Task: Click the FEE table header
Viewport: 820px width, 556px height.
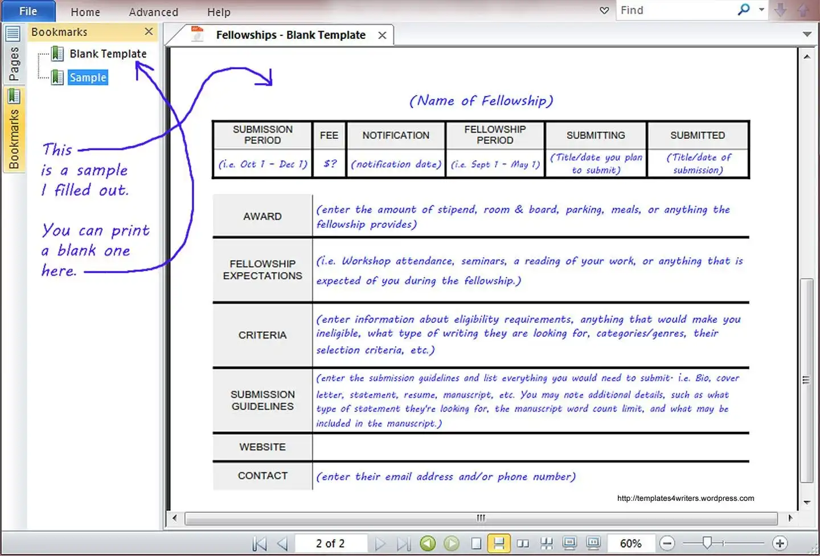Action: point(329,135)
